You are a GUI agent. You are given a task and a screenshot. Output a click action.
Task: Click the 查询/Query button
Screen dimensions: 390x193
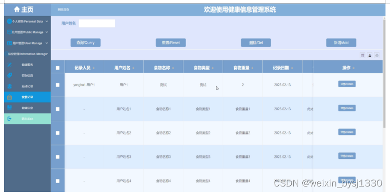point(86,43)
